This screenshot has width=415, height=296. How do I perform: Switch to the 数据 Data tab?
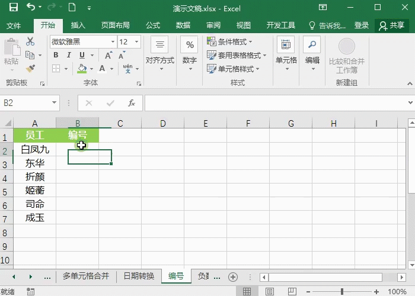click(x=183, y=25)
